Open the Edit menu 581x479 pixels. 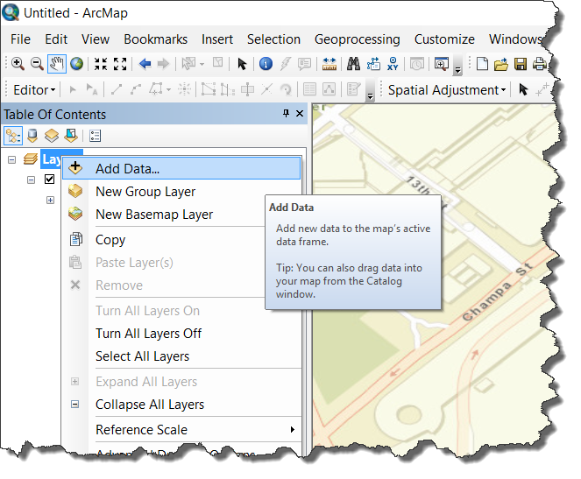pyautogui.click(x=56, y=39)
